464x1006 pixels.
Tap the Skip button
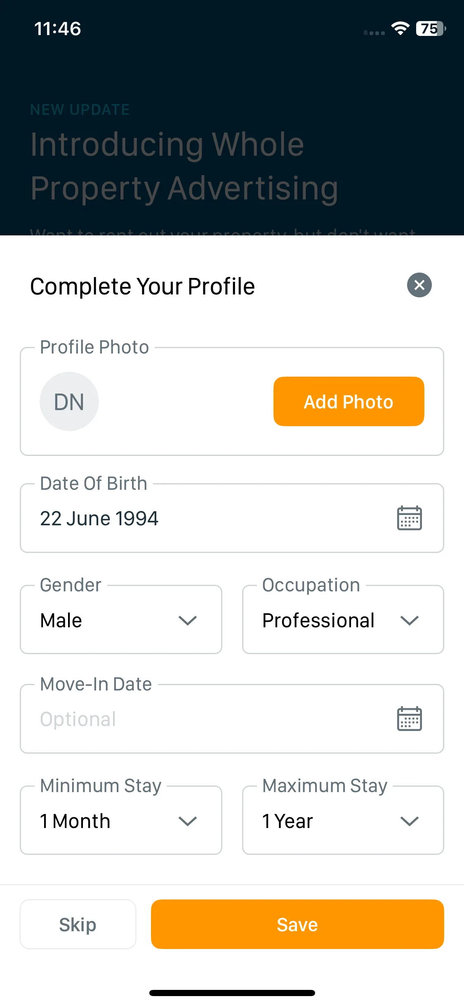pyautogui.click(x=78, y=924)
